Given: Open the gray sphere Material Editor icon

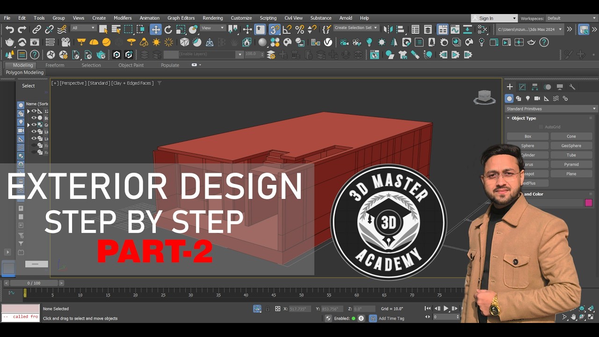Looking at the screenshot, I should (263, 42).
